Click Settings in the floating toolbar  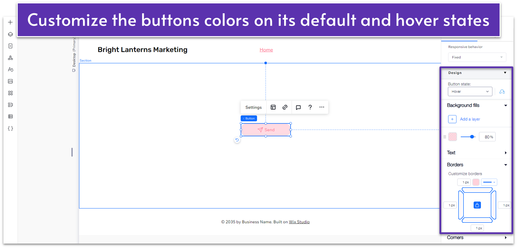(253, 107)
